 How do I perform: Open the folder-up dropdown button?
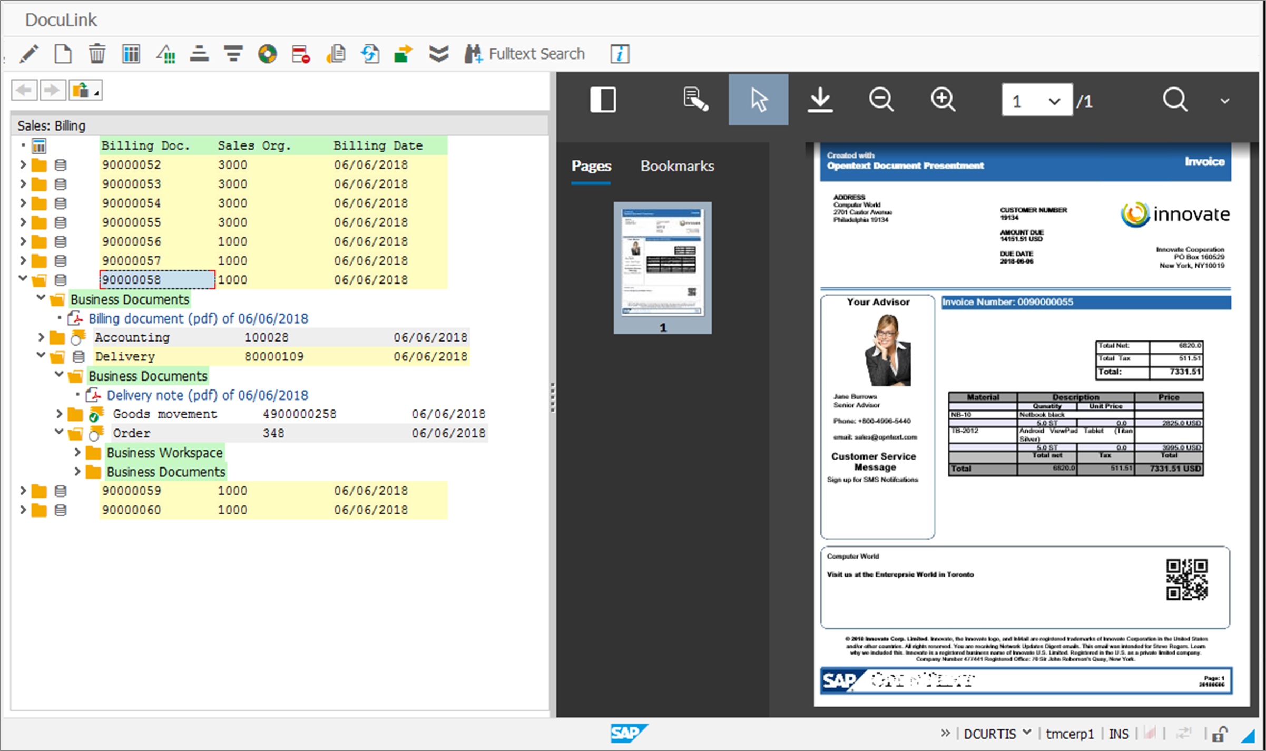pyautogui.click(x=85, y=90)
